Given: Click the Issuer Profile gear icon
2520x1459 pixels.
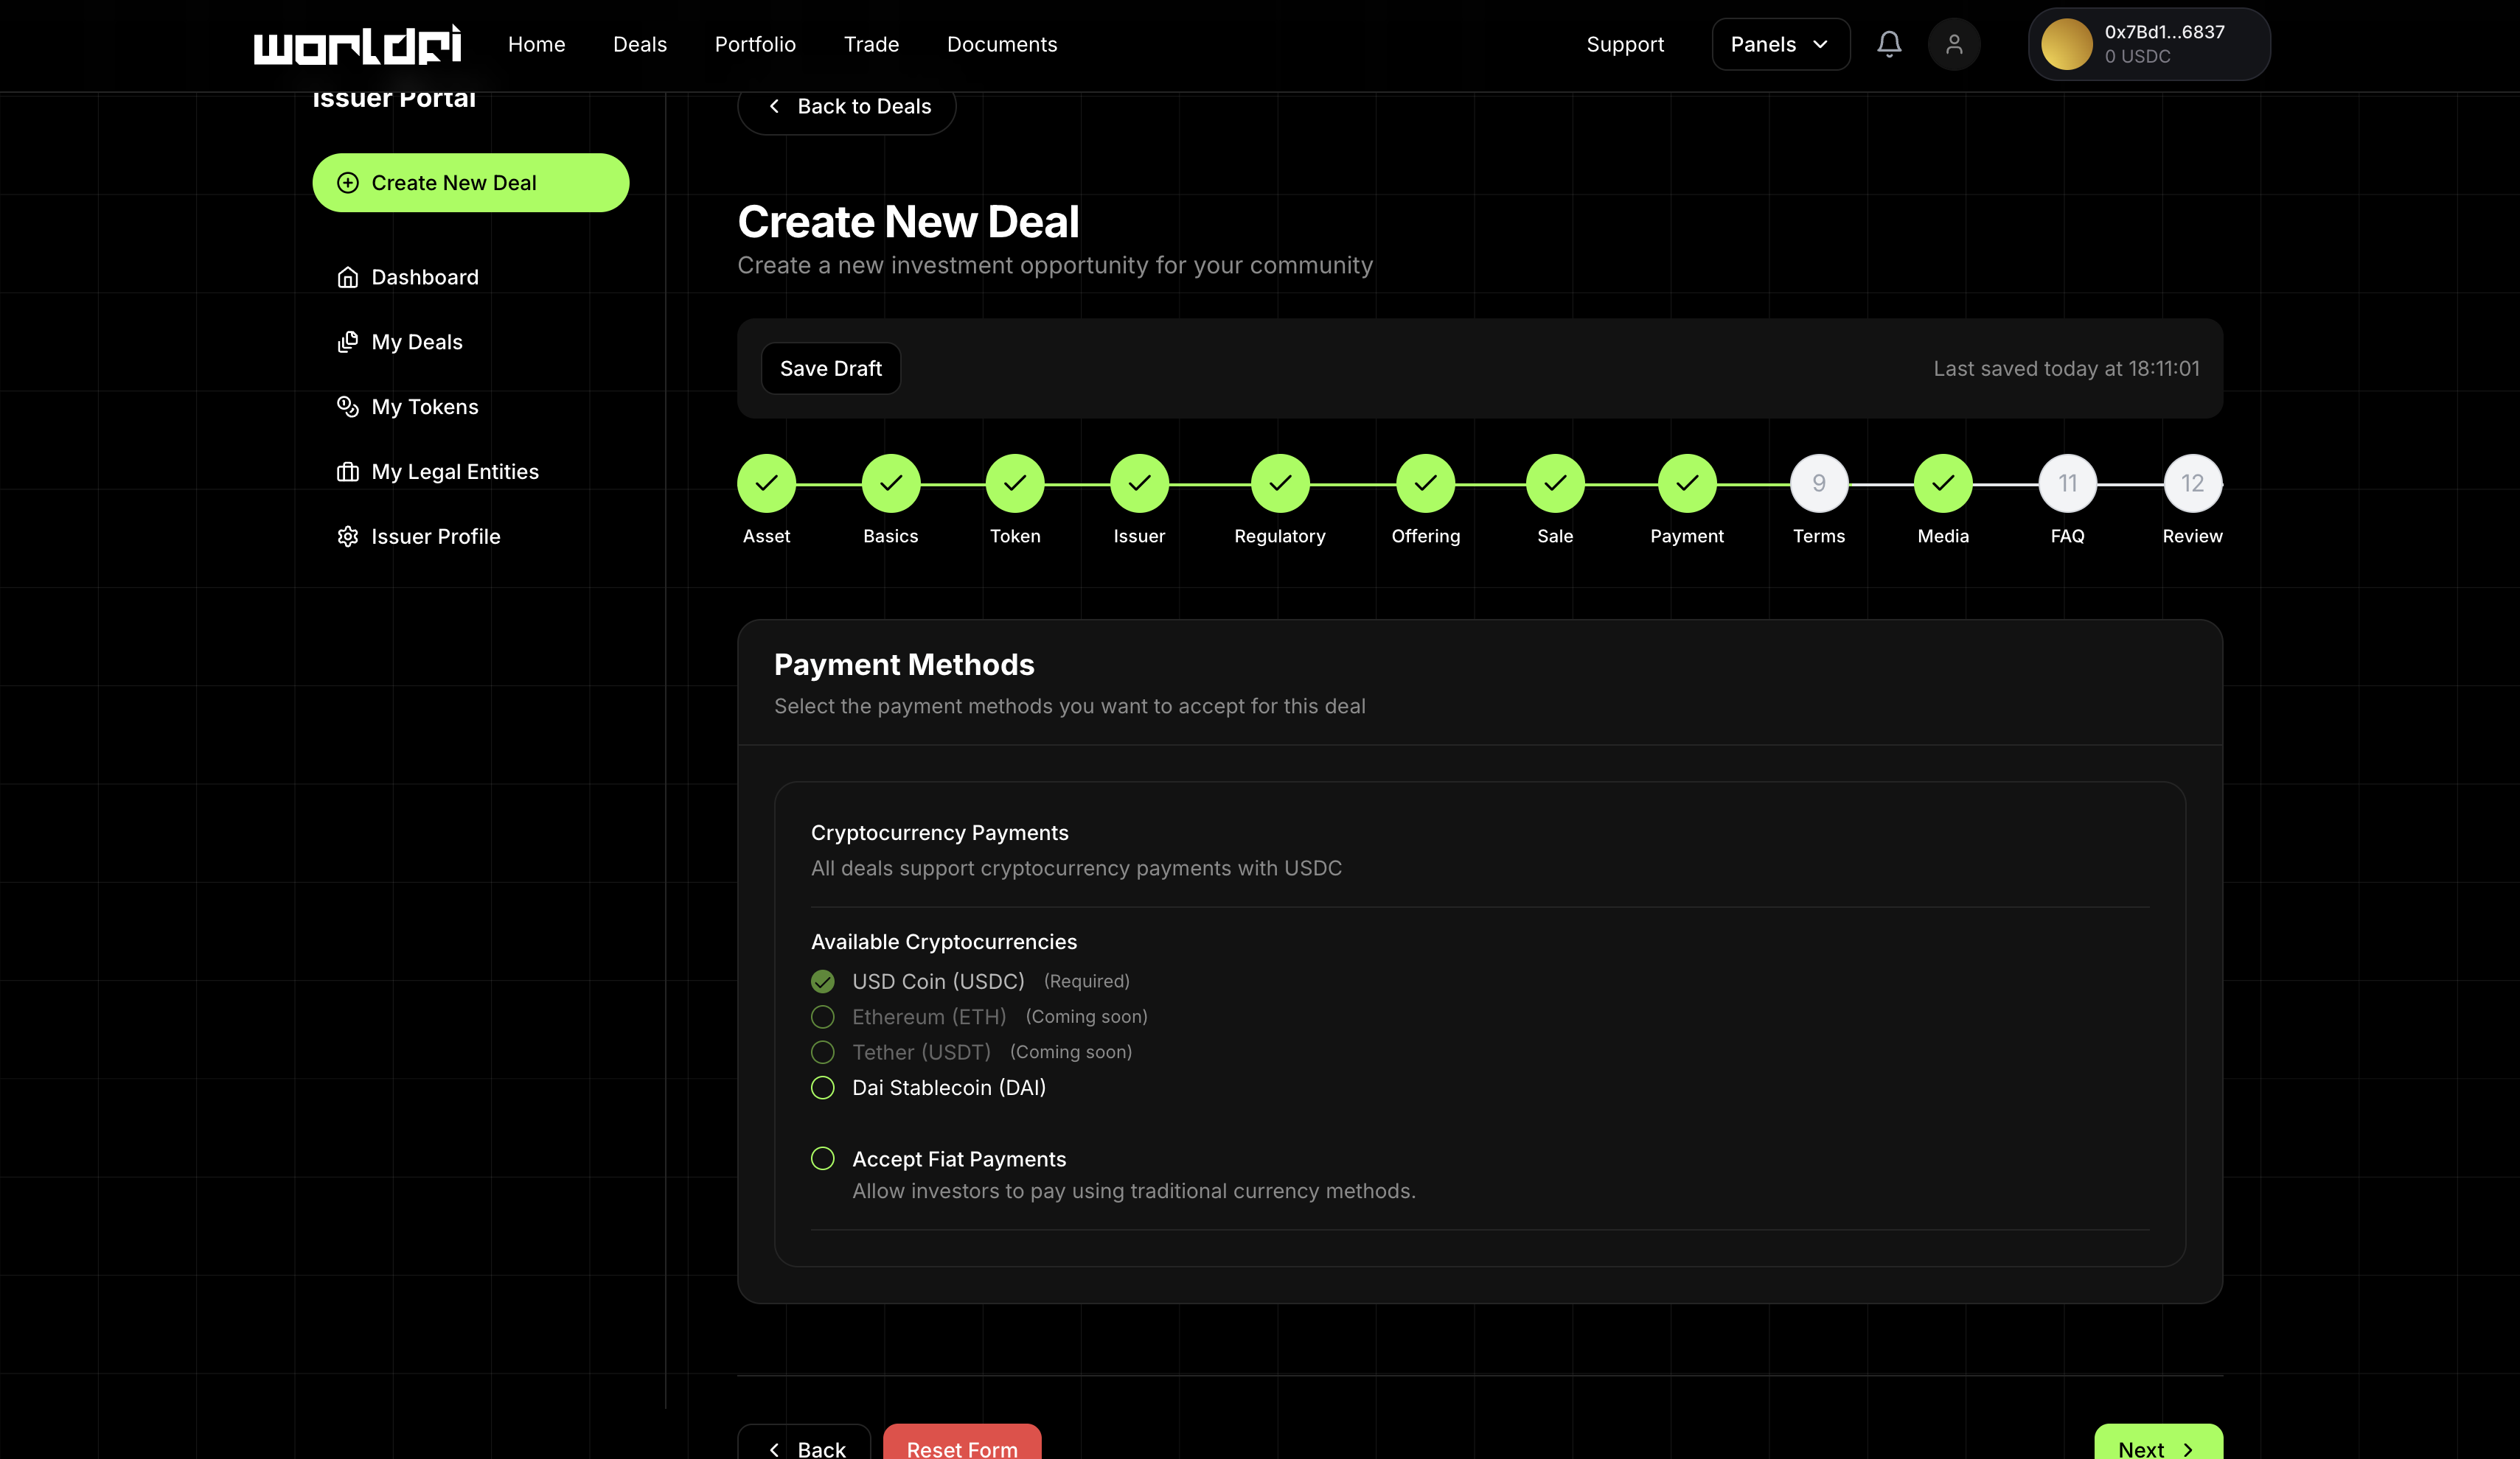Looking at the screenshot, I should tap(347, 536).
